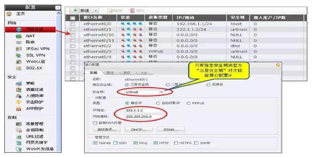Click the 高级选项... button

click(x=106, y=129)
